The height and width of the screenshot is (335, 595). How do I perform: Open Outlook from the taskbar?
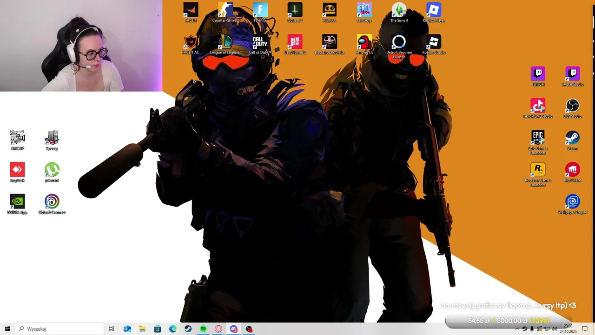127,329
